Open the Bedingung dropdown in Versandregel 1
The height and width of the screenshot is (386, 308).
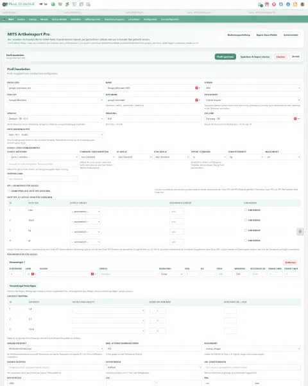(171, 274)
